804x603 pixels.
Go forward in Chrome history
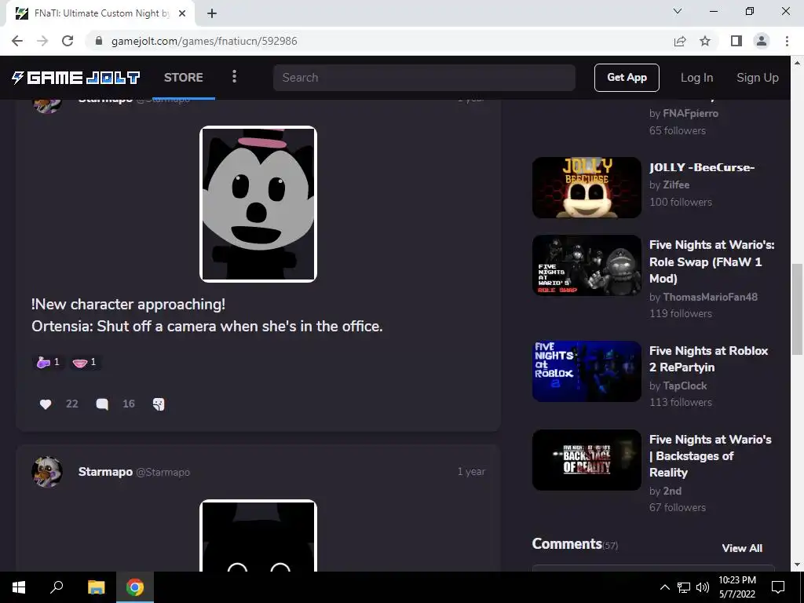click(x=42, y=41)
